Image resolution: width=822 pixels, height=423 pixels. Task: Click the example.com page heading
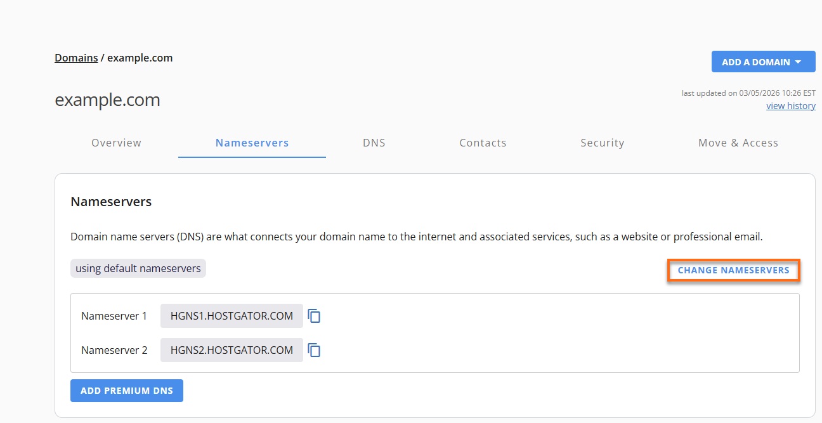click(x=107, y=100)
